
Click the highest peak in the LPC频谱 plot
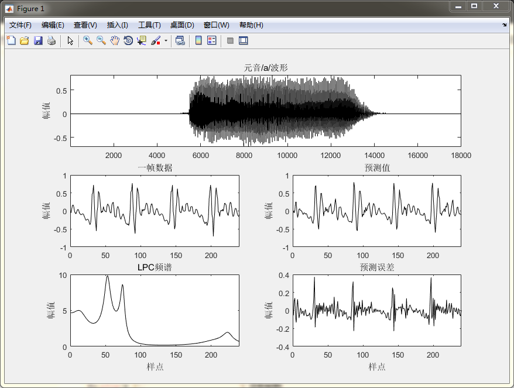[107, 276]
